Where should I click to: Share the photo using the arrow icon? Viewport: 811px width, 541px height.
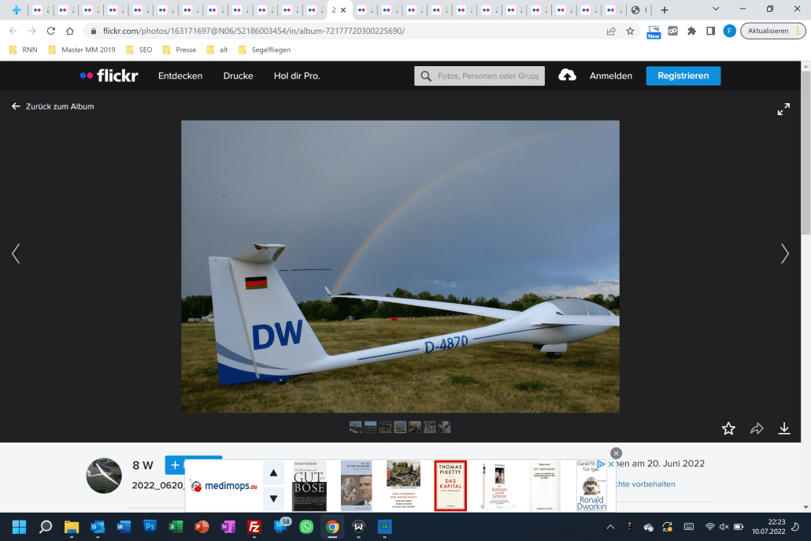(757, 428)
